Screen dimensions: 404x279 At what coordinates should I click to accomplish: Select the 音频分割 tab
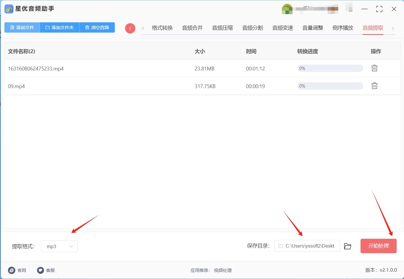point(253,28)
